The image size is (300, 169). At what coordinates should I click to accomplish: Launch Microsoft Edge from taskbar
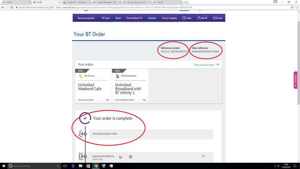pyautogui.click(x=73, y=166)
